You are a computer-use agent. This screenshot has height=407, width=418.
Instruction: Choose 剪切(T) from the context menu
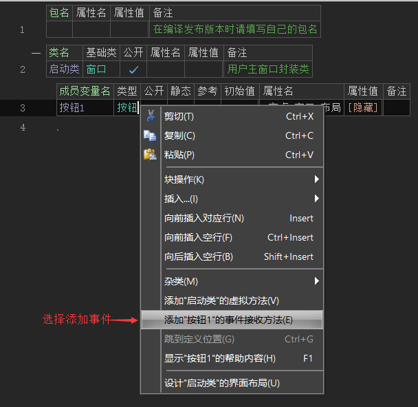(232, 116)
